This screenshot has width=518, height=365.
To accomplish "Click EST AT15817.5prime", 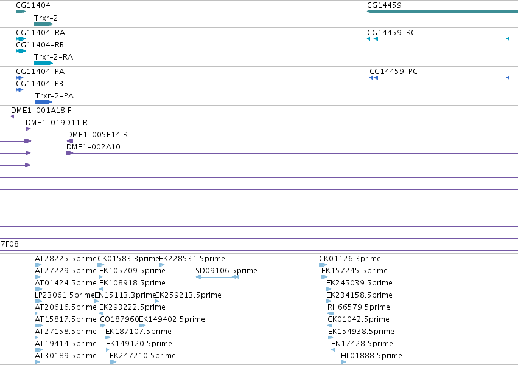I will tap(65, 320).
